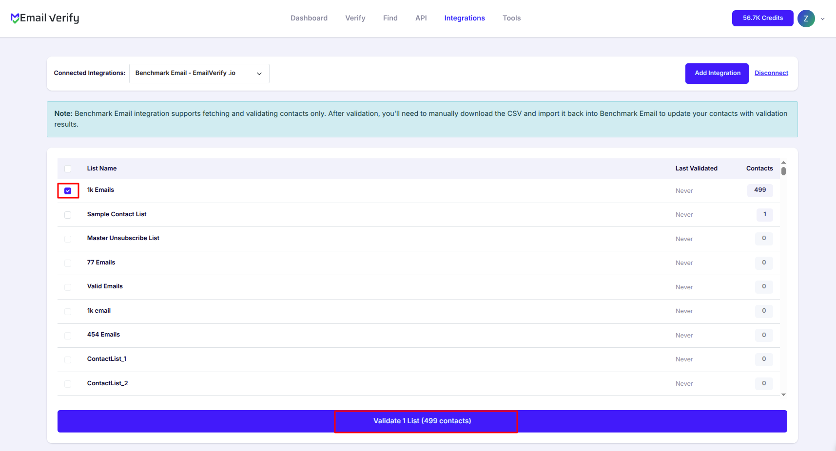This screenshot has height=451, width=836.
Task: Enable the Valid Emails checkbox
Action: point(68,287)
